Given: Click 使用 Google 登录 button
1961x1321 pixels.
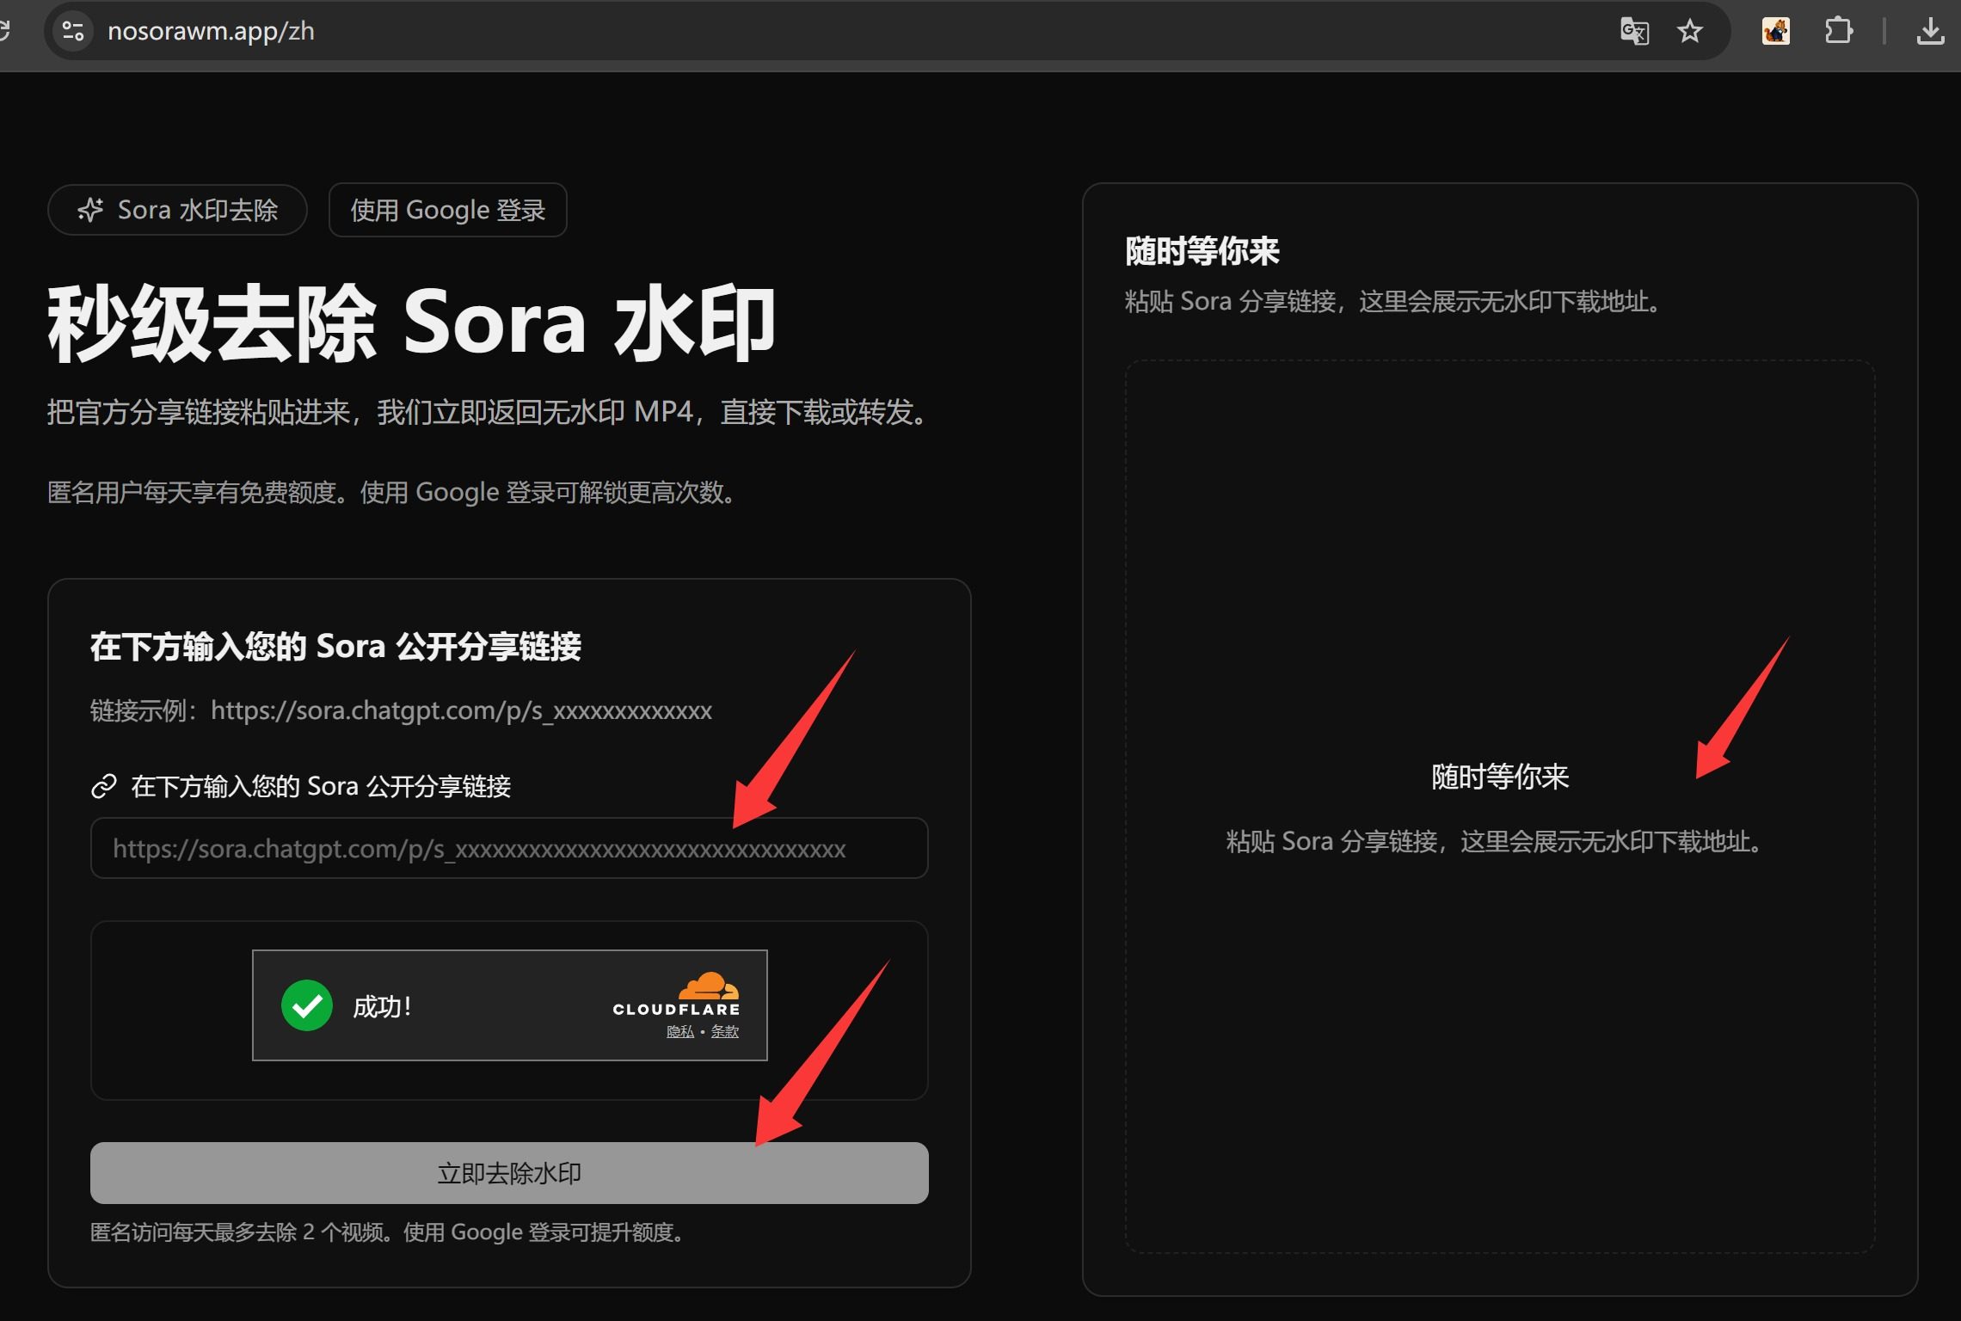Looking at the screenshot, I should tap(447, 210).
